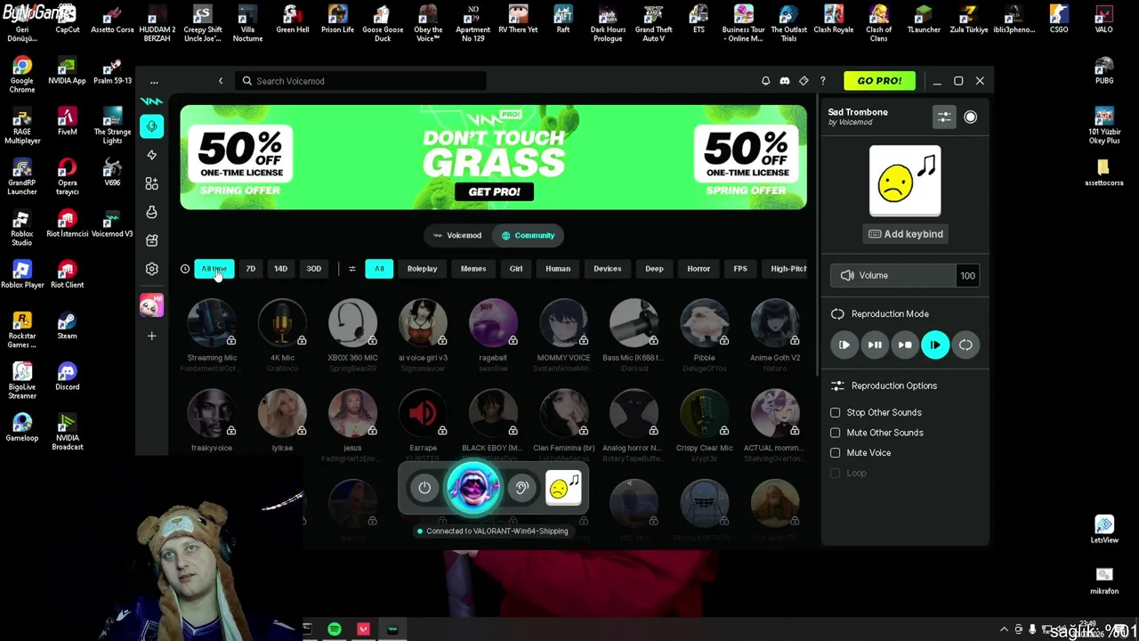Open Steam desktop shortcut
The height and width of the screenshot is (641, 1139).
[67, 326]
